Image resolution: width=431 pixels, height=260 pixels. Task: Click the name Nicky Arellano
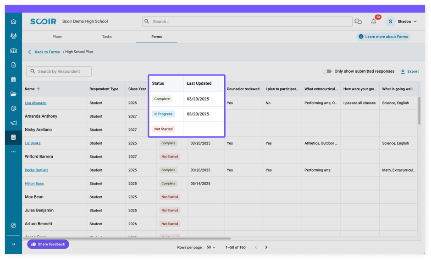(38, 130)
